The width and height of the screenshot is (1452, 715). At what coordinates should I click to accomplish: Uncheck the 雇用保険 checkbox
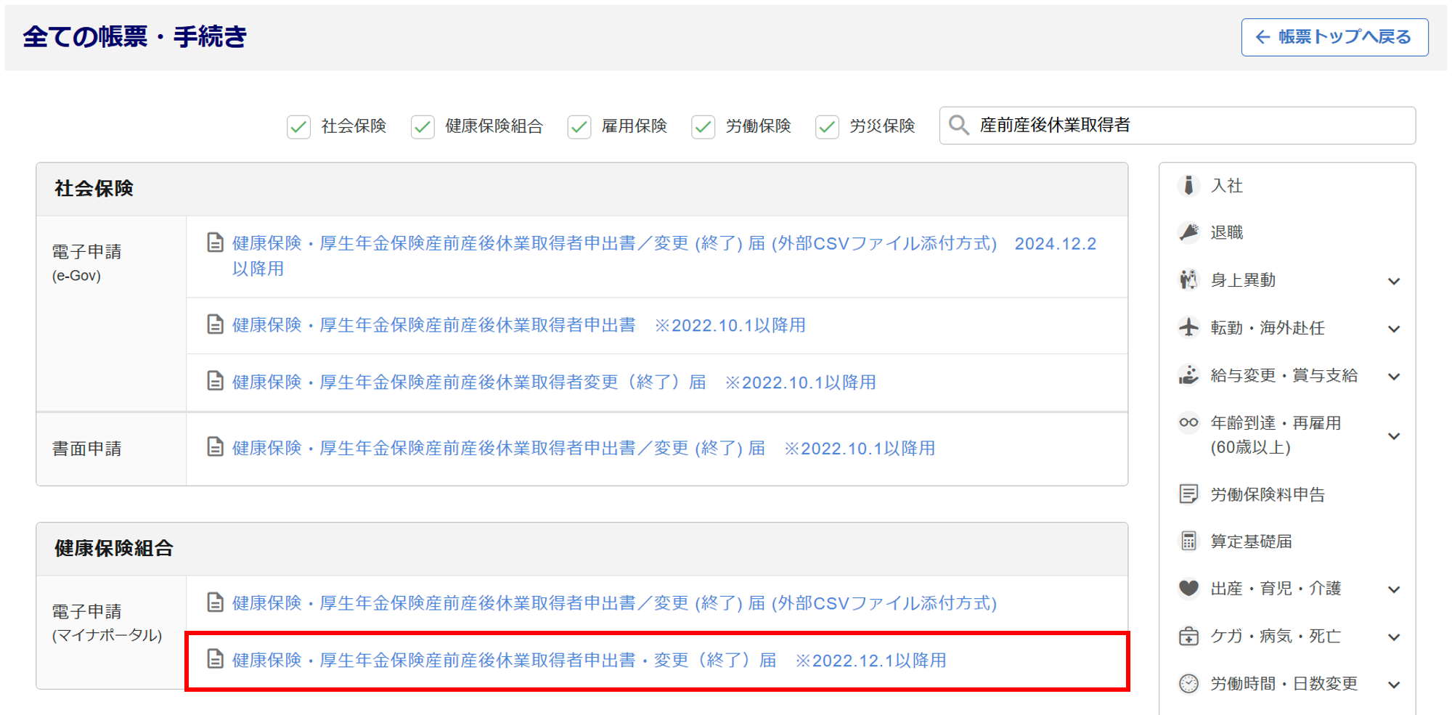(579, 126)
